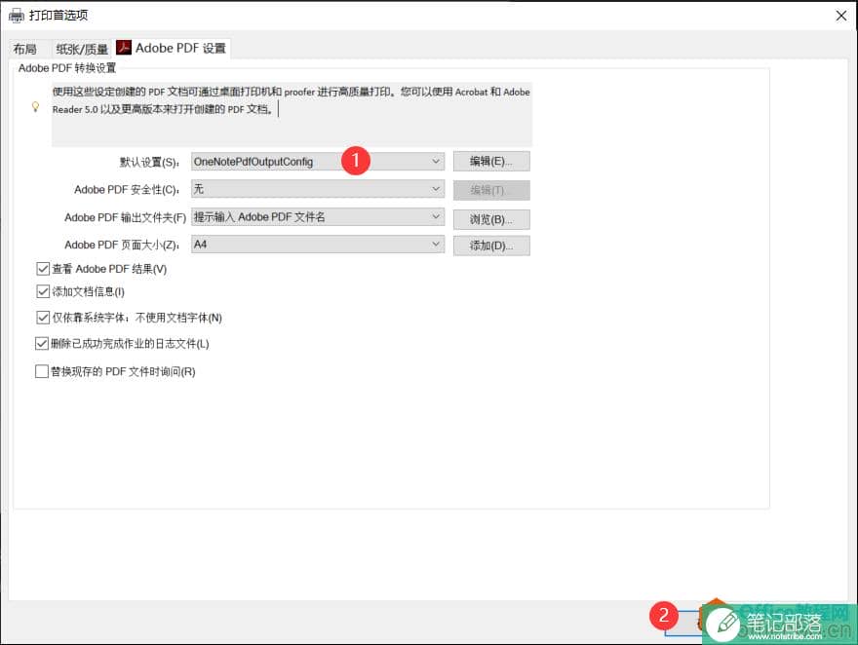
Task: Click the Adobe PDF 转换设置 group title
Action: pos(67,68)
